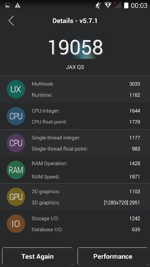Select the yellow GPU category icon
Viewport: 150px width, 267px height.
tap(16, 197)
